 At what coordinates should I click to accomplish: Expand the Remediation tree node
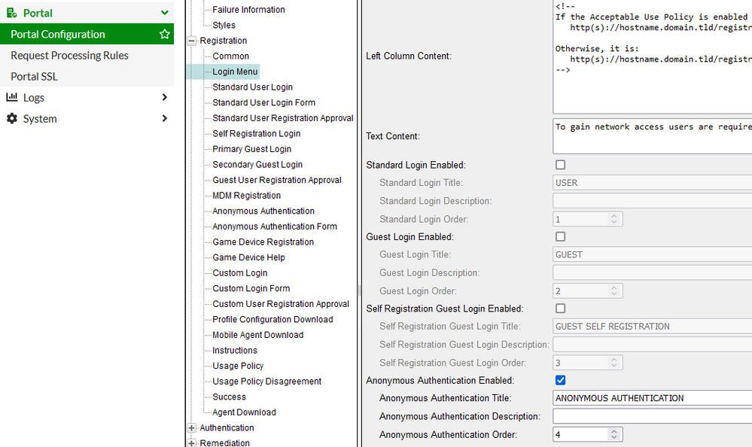click(x=192, y=442)
